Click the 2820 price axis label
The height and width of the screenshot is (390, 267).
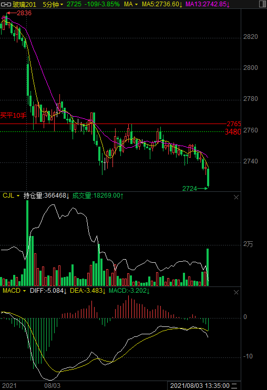pos(250,37)
